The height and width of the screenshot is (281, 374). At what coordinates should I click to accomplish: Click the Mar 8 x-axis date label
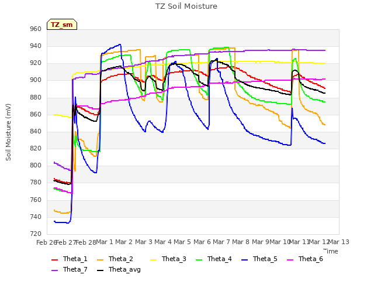[x=241, y=242]
